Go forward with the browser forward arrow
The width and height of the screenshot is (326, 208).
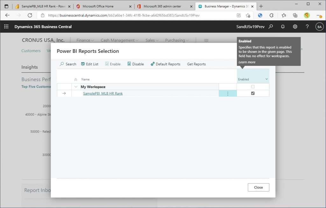pyautogui.click(x=19, y=15)
